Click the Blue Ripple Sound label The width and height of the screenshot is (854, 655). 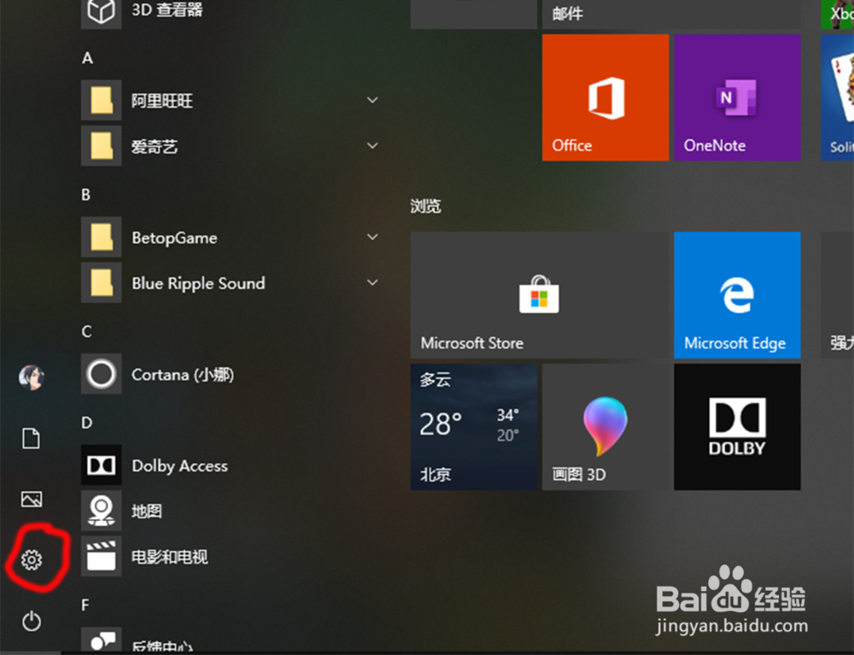198,284
